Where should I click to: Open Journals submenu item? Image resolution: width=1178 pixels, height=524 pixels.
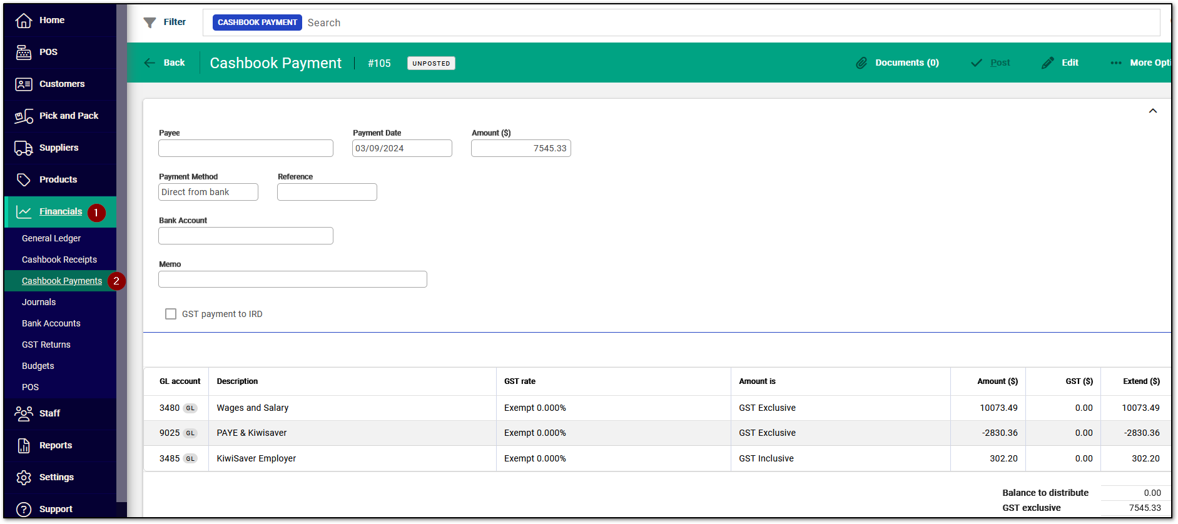(39, 302)
